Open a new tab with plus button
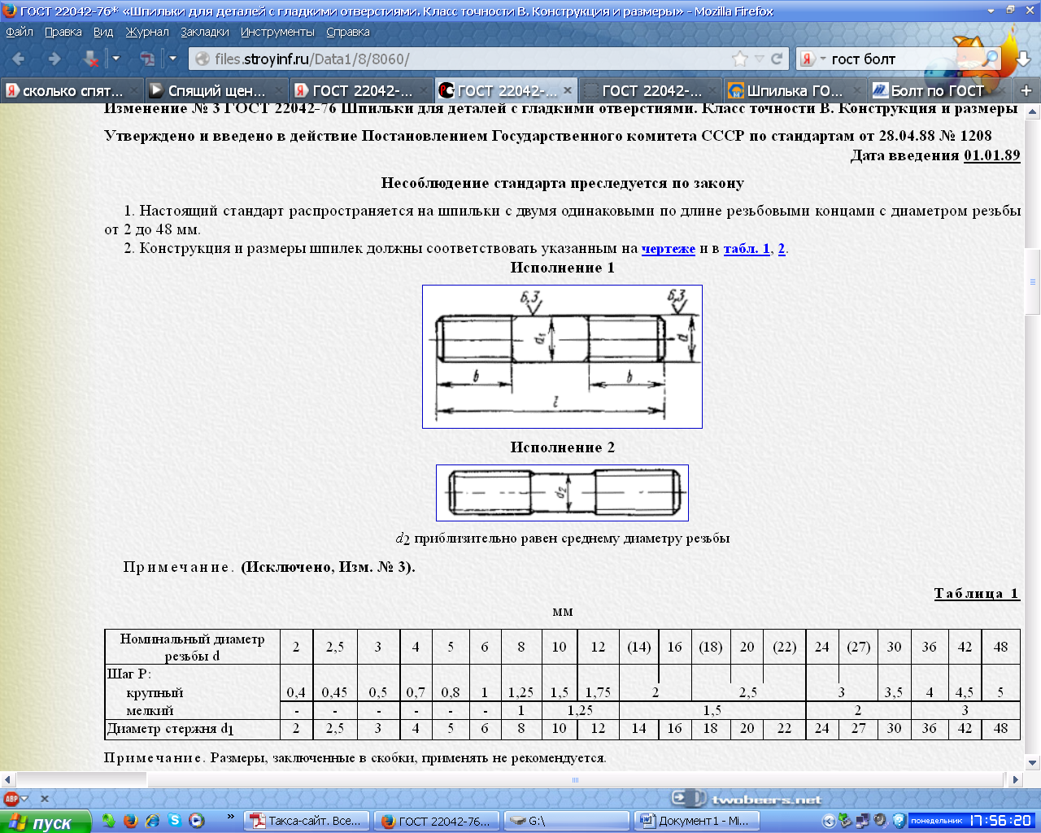This screenshot has width=1041, height=833. click(x=1026, y=90)
